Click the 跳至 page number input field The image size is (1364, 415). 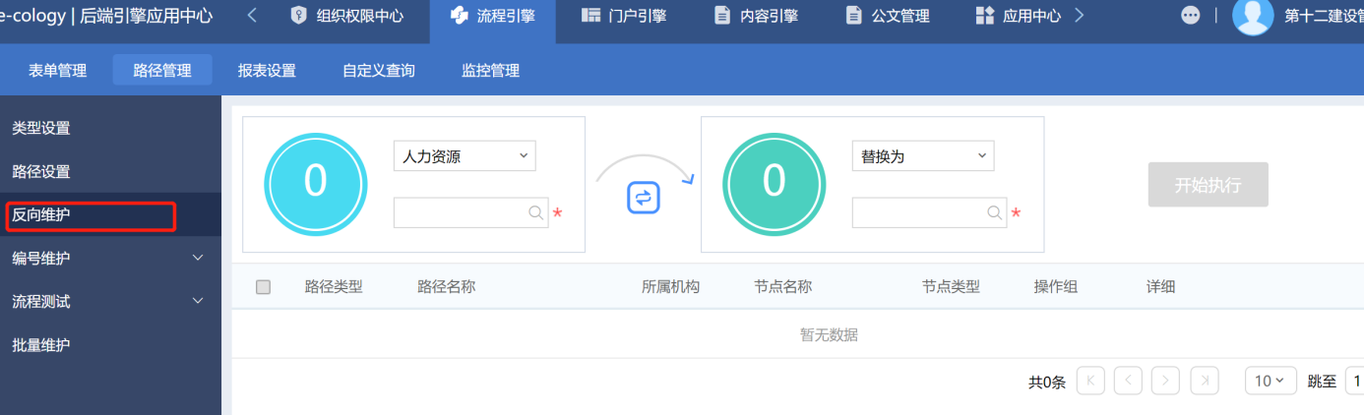[x=1354, y=381]
